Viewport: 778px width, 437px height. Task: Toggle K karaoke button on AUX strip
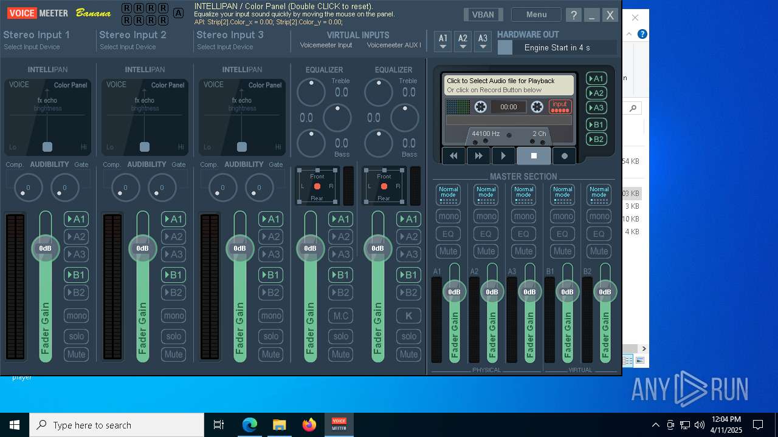point(408,316)
